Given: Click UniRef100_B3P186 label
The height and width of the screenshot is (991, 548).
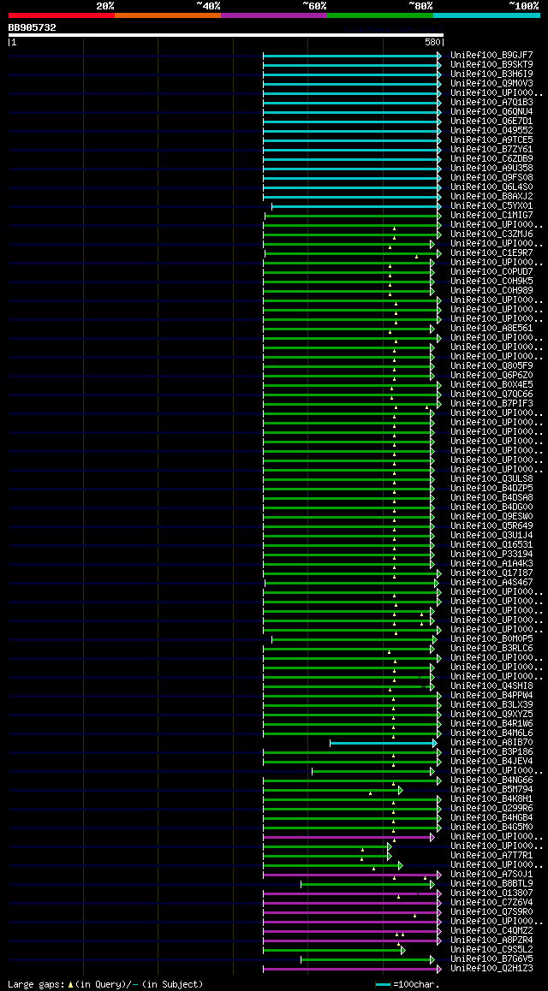Looking at the screenshot, I should (x=491, y=751).
